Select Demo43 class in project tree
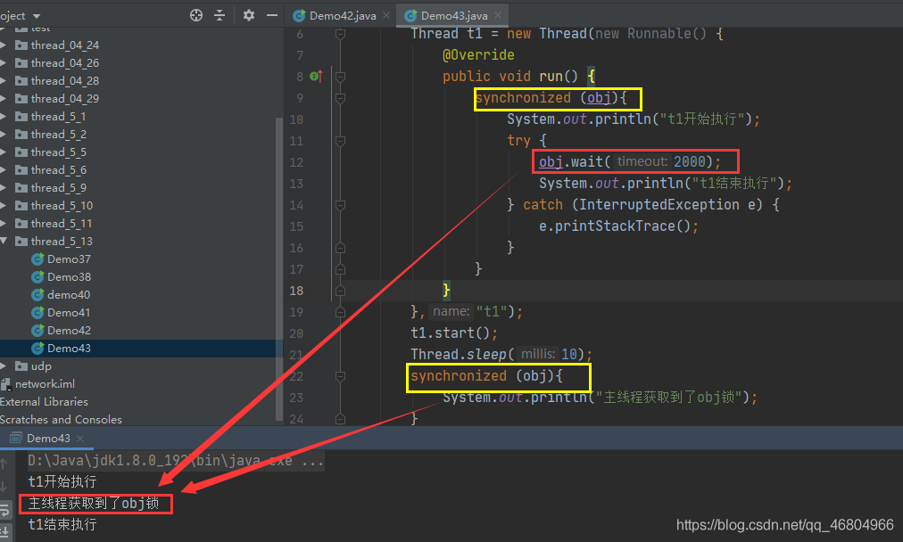Viewport: 903px width, 542px height. click(69, 348)
